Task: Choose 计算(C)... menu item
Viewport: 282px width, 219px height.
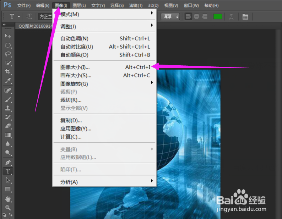Action: click(x=104, y=137)
